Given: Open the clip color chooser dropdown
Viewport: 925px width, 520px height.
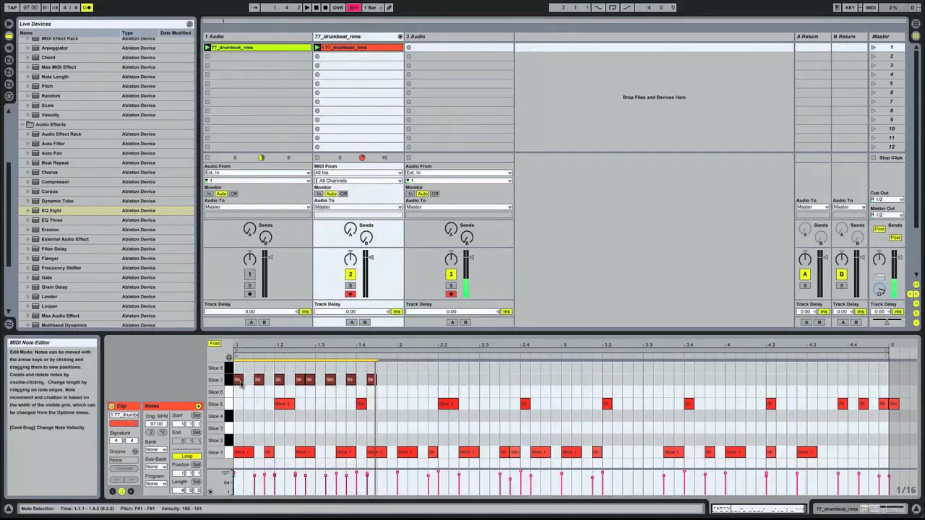Looking at the screenshot, I should click(x=124, y=423).
